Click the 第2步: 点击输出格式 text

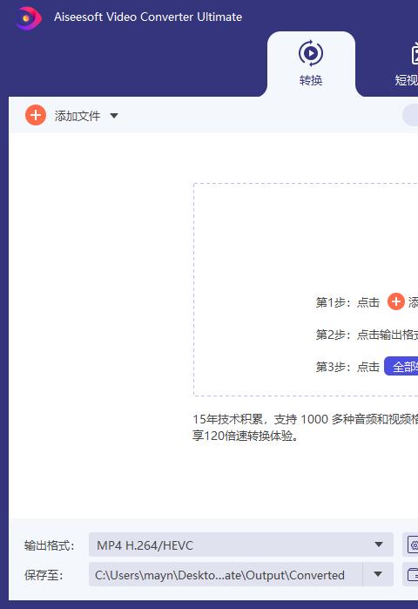(x=367, y=335)
